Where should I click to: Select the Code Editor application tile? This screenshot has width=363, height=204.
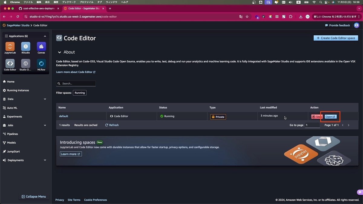click(10, 65)
